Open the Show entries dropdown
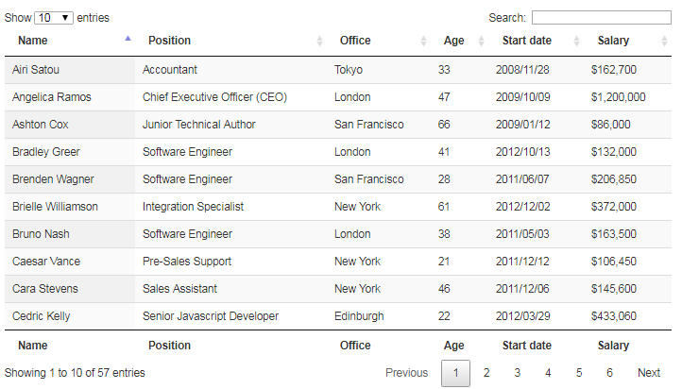 tap(54, 18)
